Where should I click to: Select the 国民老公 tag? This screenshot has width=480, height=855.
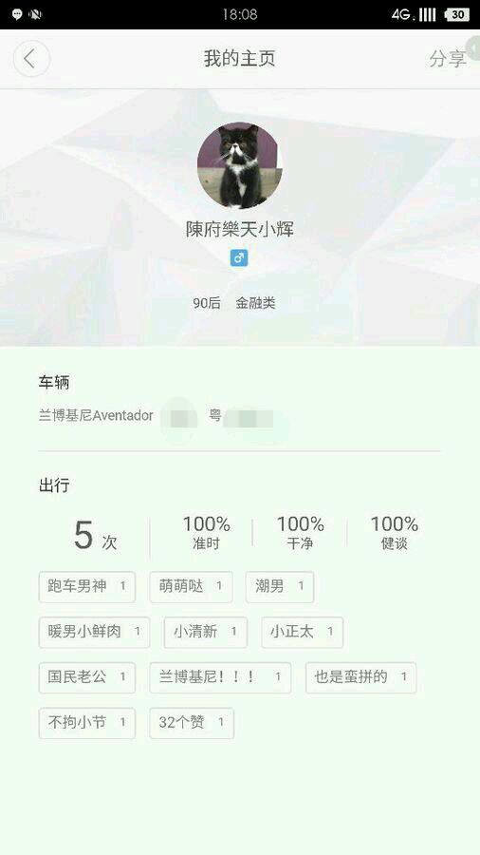coord(87,677)
